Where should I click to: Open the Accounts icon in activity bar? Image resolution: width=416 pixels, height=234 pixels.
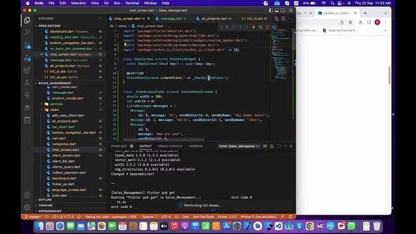[27, 195]
